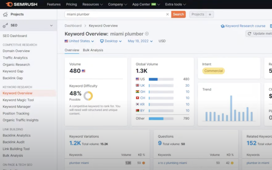Open Bulk Analysis in sidebar

pyautogui.click(x=13, y=156)
